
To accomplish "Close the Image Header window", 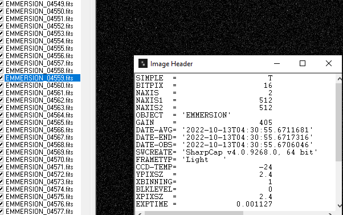I will [329, 63].
